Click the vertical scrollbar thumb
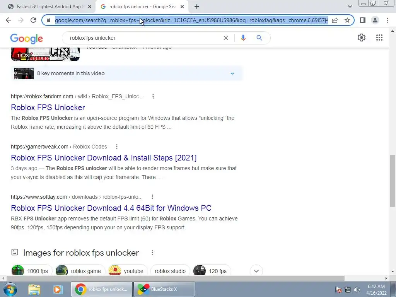 click(x=393, y=181)
